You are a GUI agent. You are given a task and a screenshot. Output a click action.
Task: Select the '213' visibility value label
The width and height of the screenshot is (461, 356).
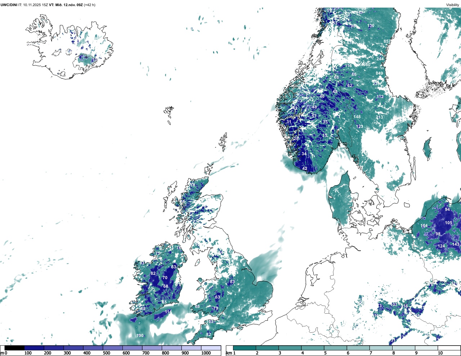pyautogui.click(x=379, y=117)
